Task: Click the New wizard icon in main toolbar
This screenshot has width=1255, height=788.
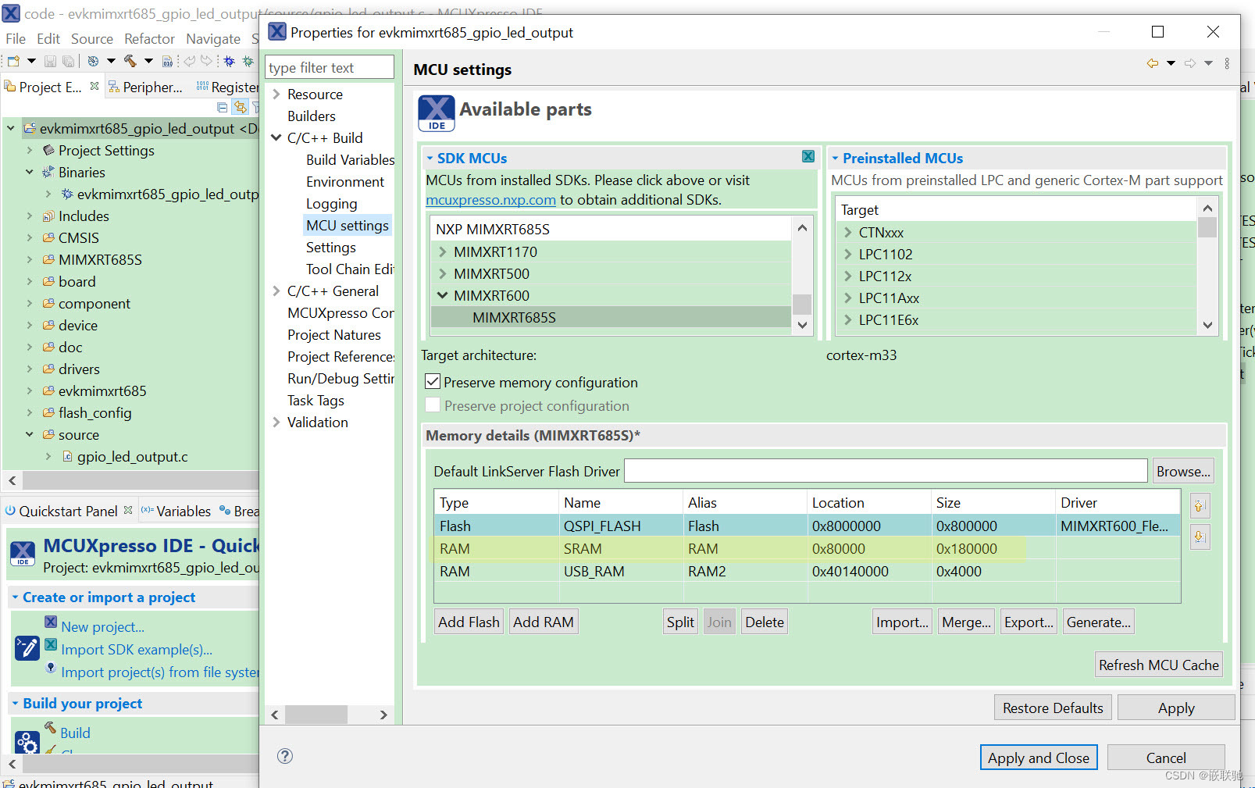Action: (x=14, y=61)
